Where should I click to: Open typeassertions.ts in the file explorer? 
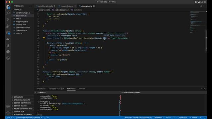(x=23, y=27)
